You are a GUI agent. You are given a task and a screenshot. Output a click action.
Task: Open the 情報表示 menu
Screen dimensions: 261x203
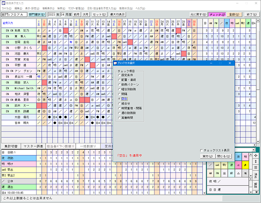48,8
